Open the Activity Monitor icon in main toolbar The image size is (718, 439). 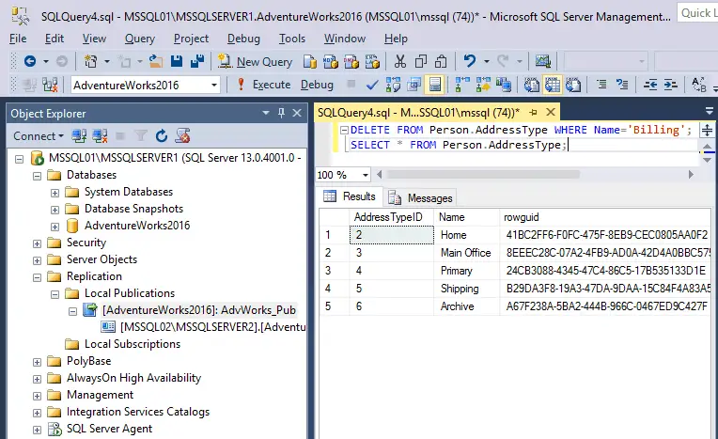click(x=543, y=61)
